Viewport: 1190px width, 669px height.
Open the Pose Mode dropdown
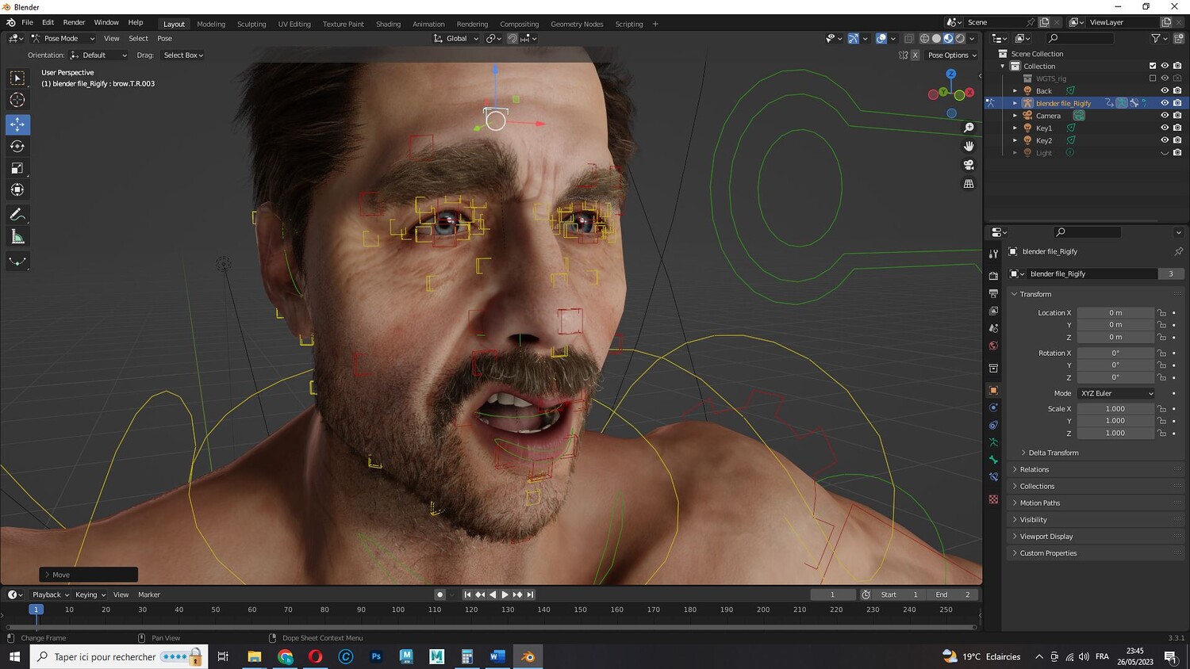pos(63,38)
